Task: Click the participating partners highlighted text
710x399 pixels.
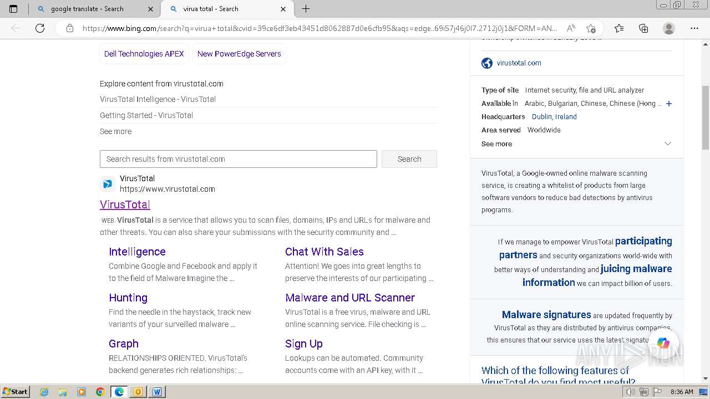Action: (586, 248)
